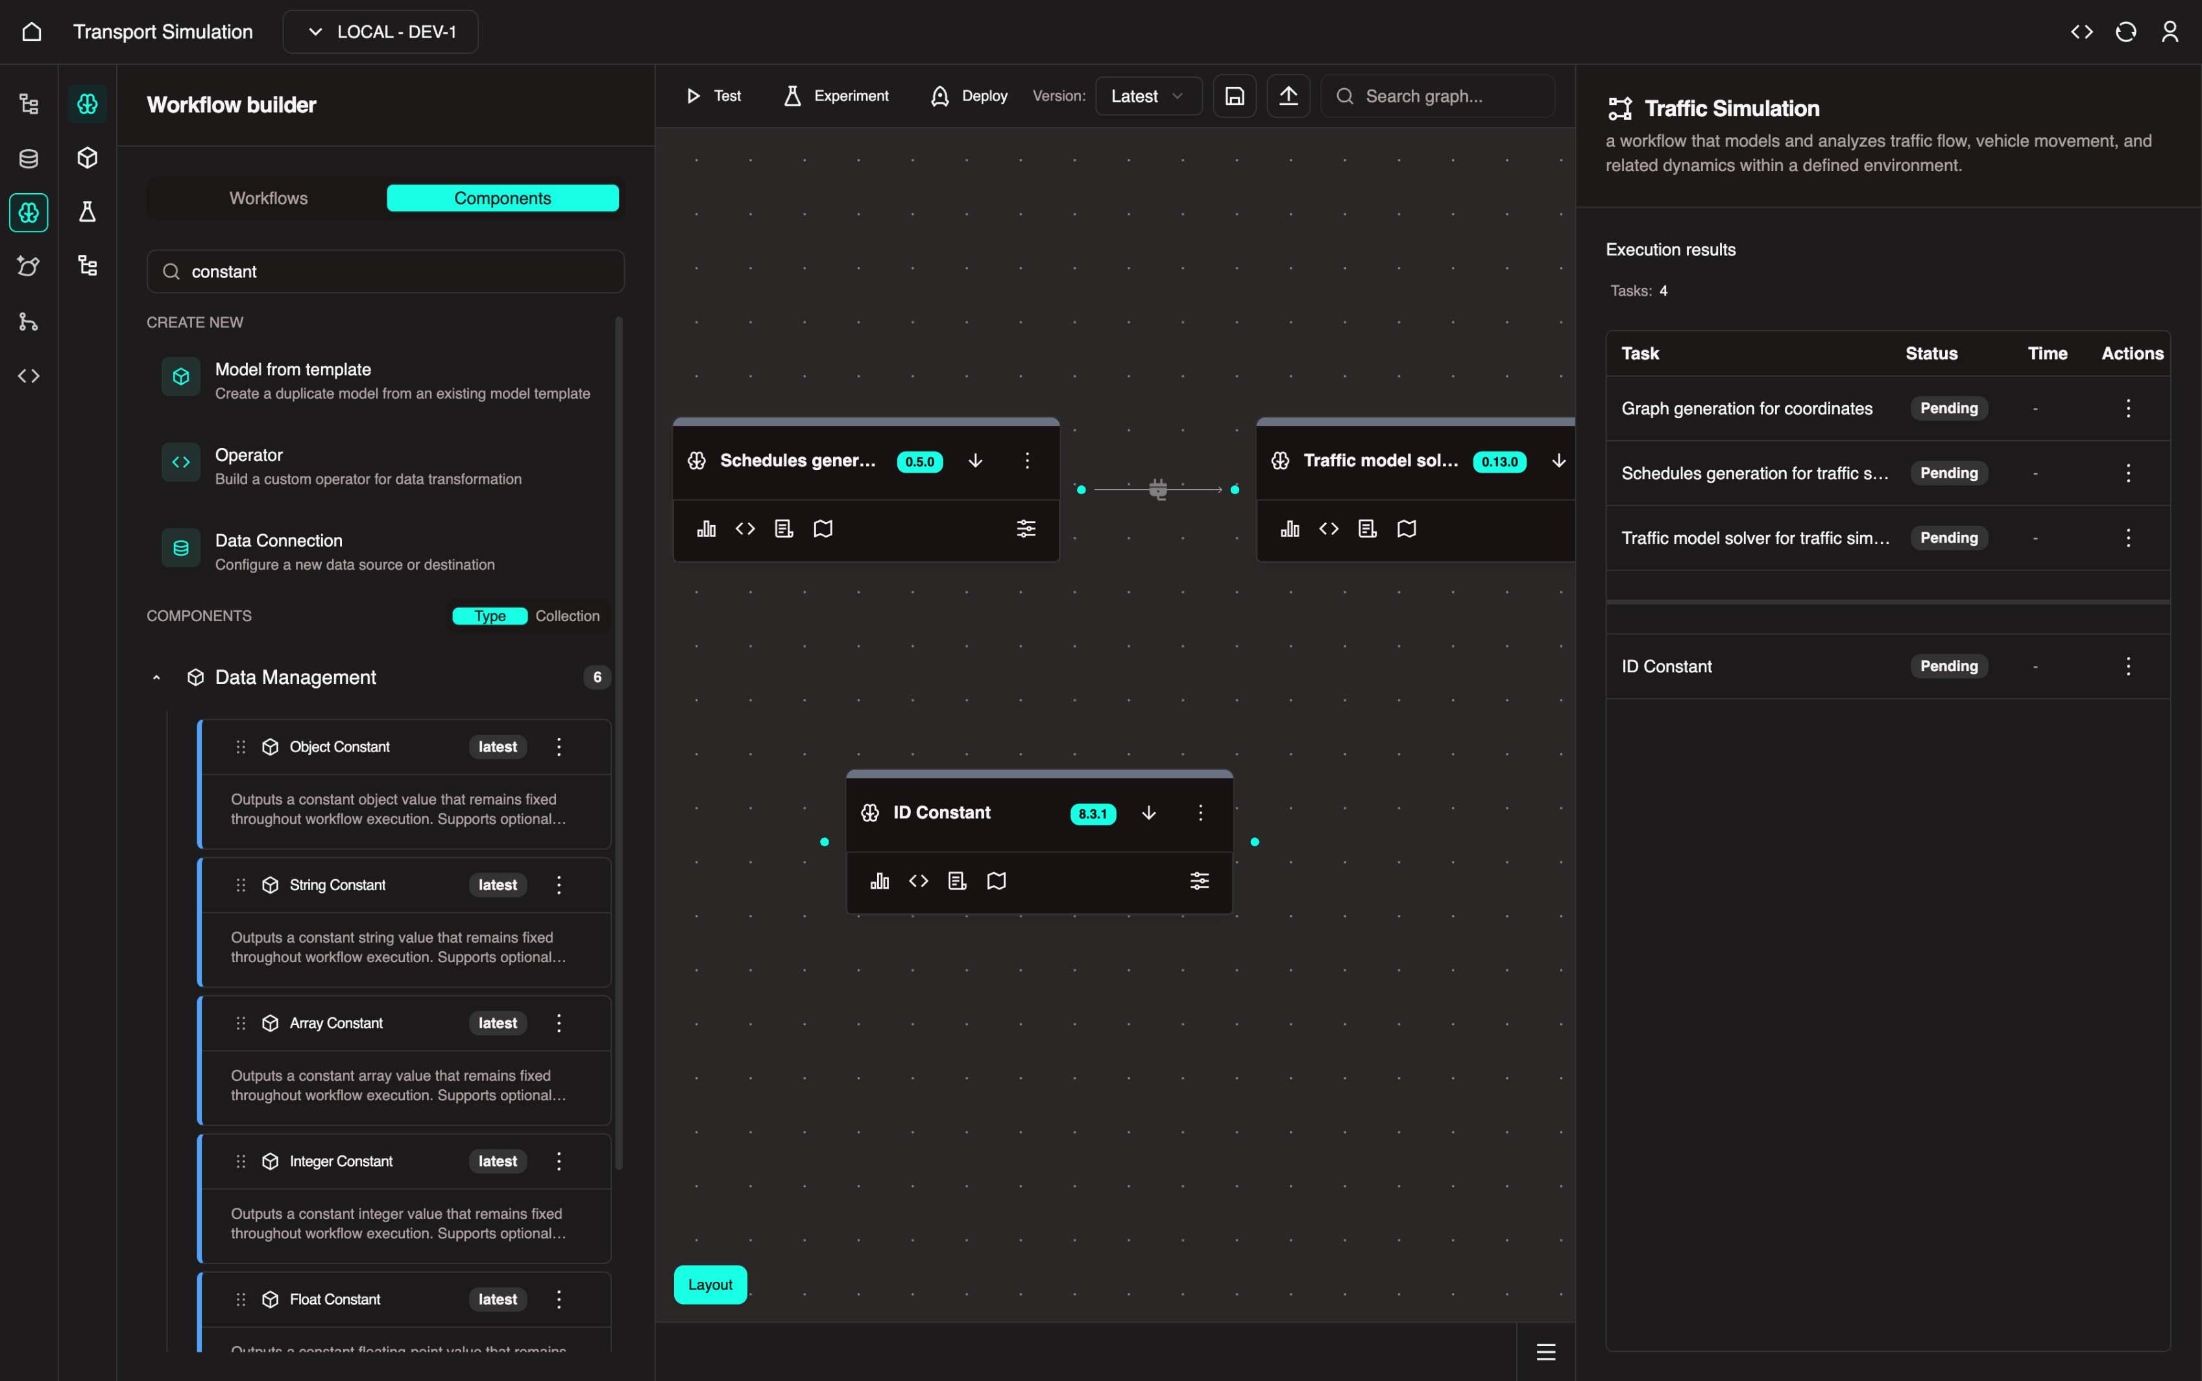Open settings sliders on ID Constant node
Screen dimensions: 2202x1381
tap(1200, 880)
